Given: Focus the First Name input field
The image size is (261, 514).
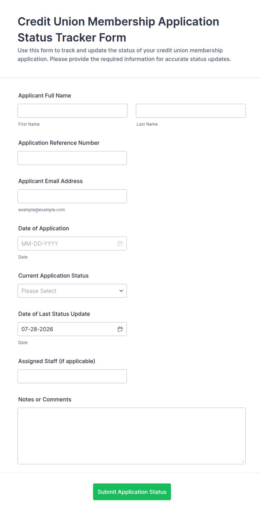Looking at the screenshot, I should tap(72, 111).
